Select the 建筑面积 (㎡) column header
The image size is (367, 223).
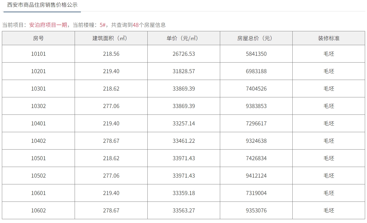click(x=111, y=38)
